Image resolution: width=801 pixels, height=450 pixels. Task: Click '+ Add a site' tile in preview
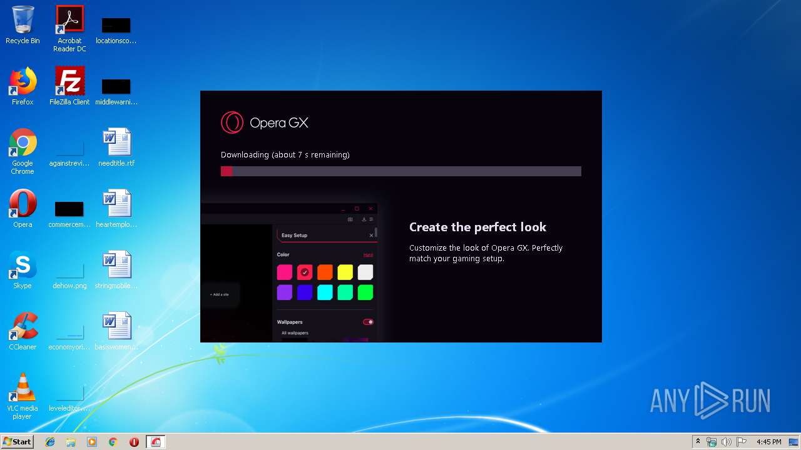(219, 294)
